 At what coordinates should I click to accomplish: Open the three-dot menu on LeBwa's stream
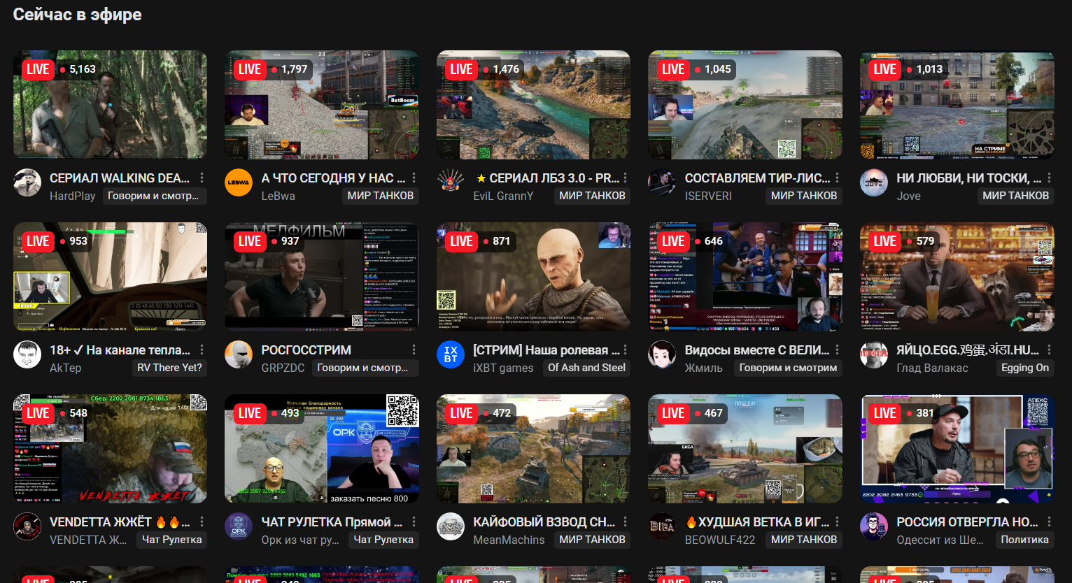click(414, 178)
